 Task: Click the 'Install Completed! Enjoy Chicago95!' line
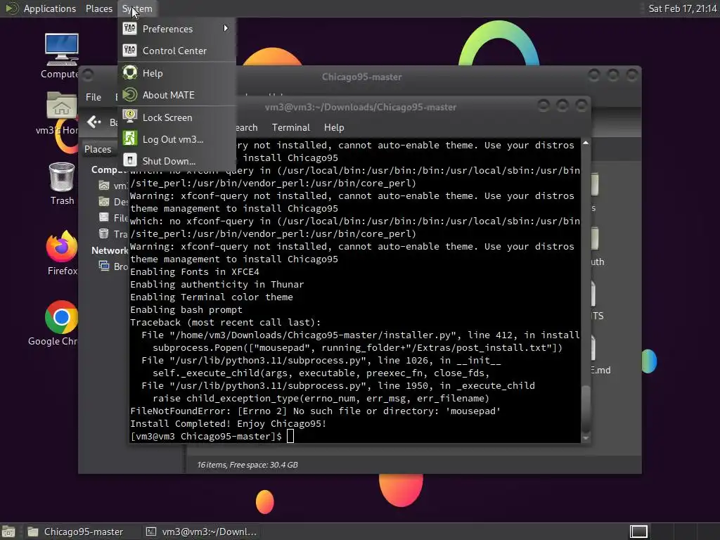[x=229, y=423]
